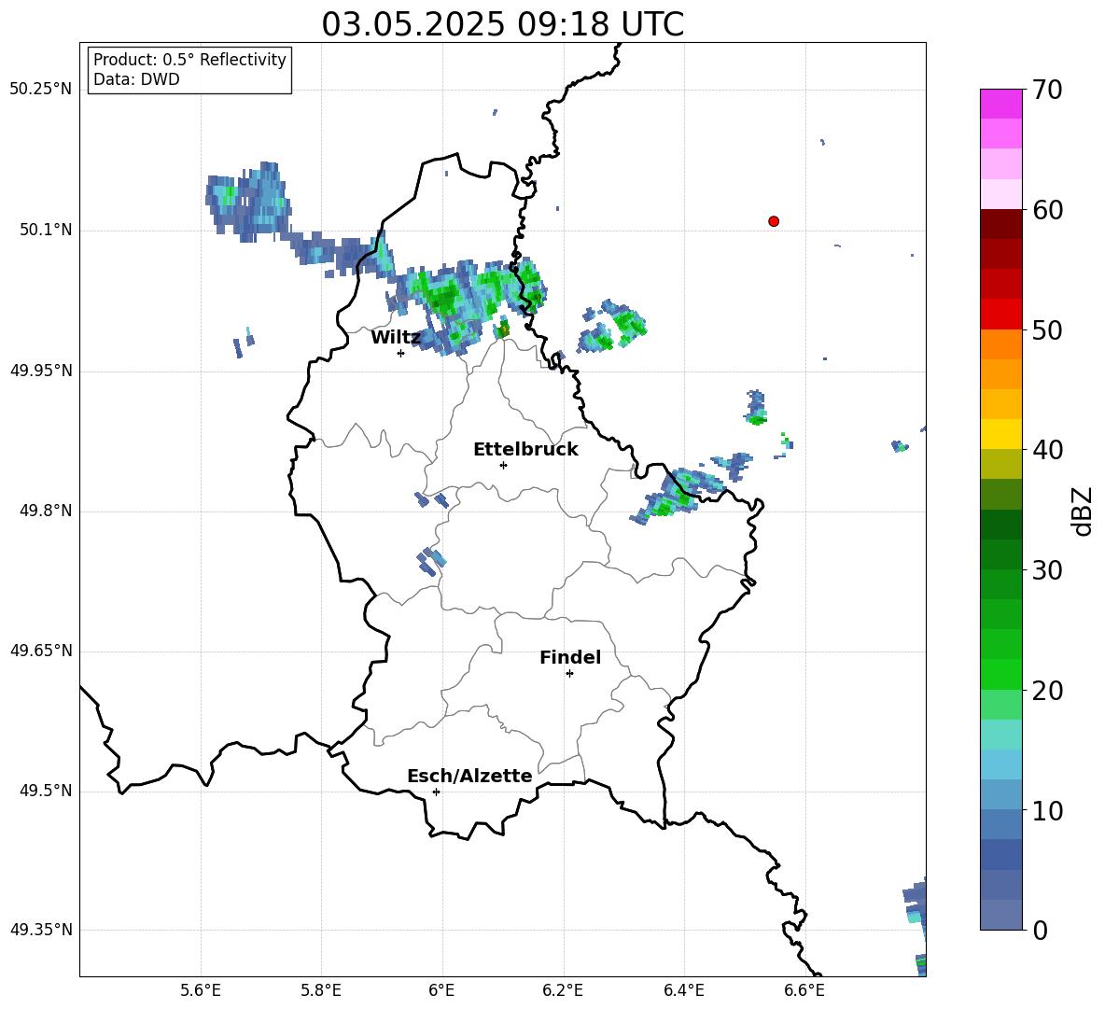This screenshot has width=1105, height=1009.
Task: Click the Wiltz city label
Action: click(396, 337)
